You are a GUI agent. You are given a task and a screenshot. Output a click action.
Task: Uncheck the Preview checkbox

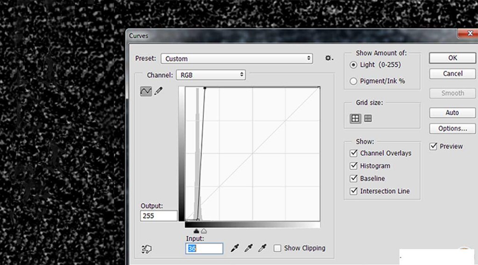point(433,146)
